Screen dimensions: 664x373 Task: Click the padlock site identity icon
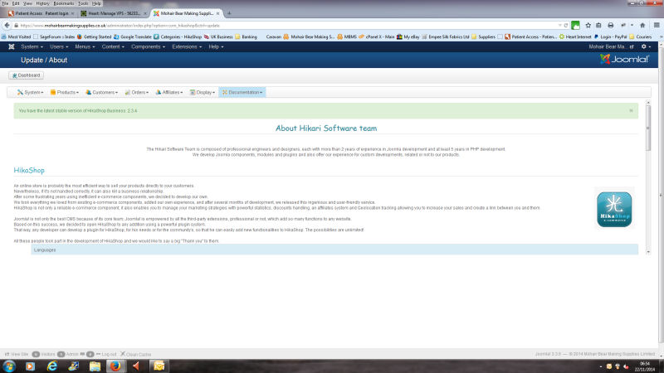click(x=16, y=26)
